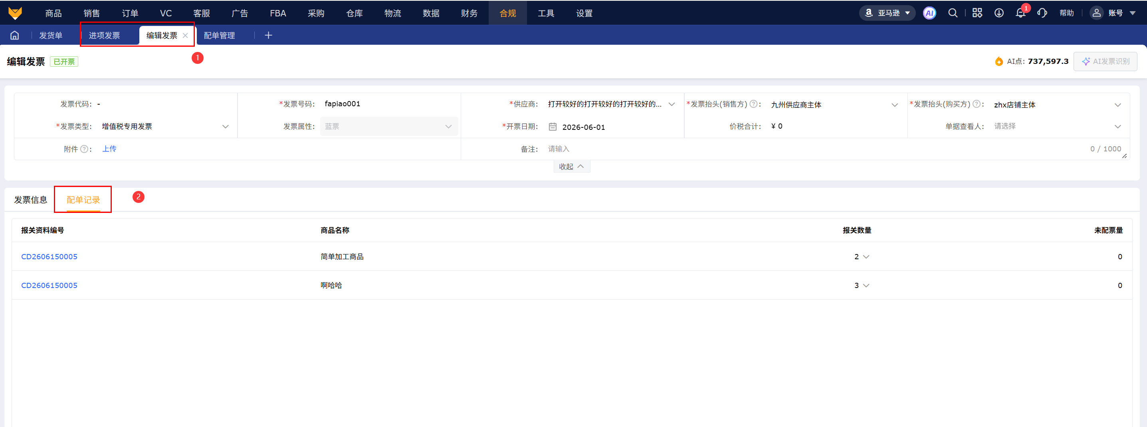This screenshot has width=1147, height=427.
Task: Click the 报关数量 column header
Action: click(857, 230)
